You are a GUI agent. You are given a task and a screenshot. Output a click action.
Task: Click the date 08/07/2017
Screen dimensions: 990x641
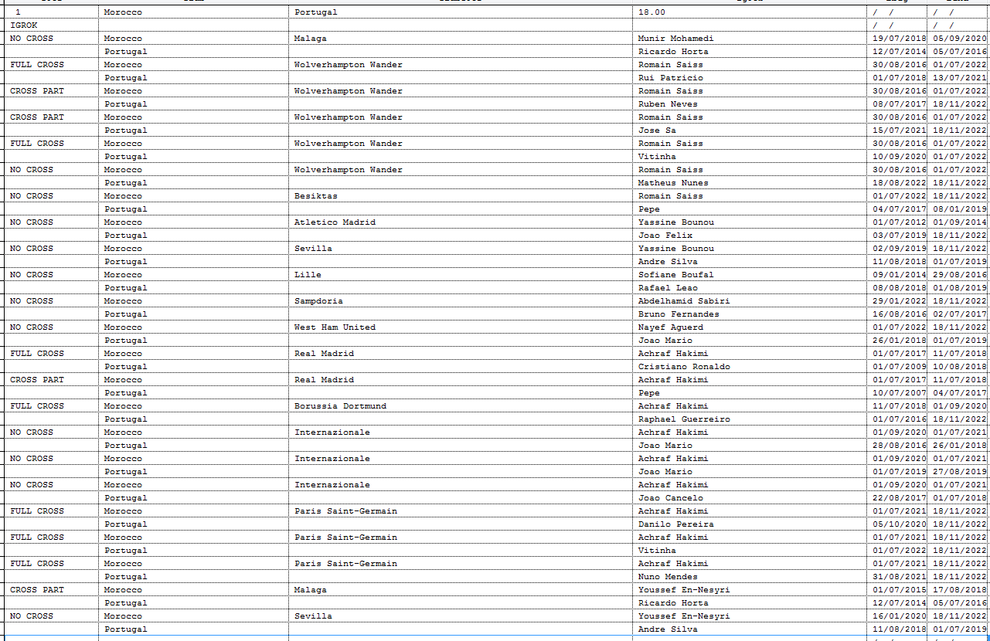point(899,104)
